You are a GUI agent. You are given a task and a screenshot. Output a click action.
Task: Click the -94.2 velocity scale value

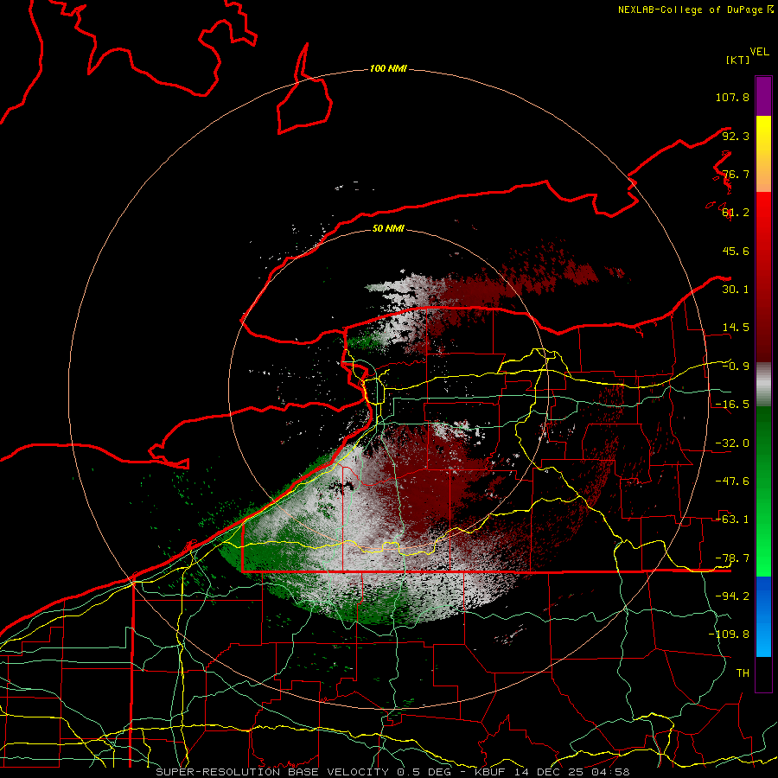pyautogui.click(x=732, y=596)
